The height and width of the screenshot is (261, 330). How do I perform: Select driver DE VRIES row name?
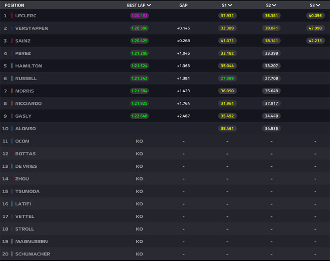point(26,166)
